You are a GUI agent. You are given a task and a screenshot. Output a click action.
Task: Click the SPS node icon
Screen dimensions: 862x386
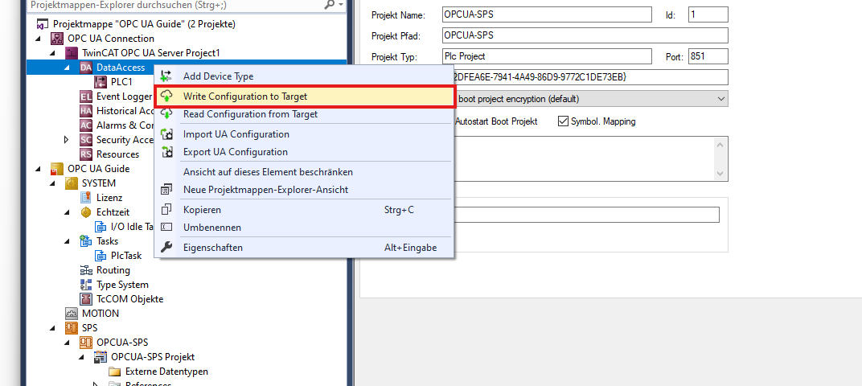(72, 328)
